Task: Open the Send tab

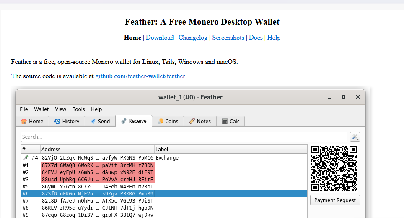Action: point(100,121)
